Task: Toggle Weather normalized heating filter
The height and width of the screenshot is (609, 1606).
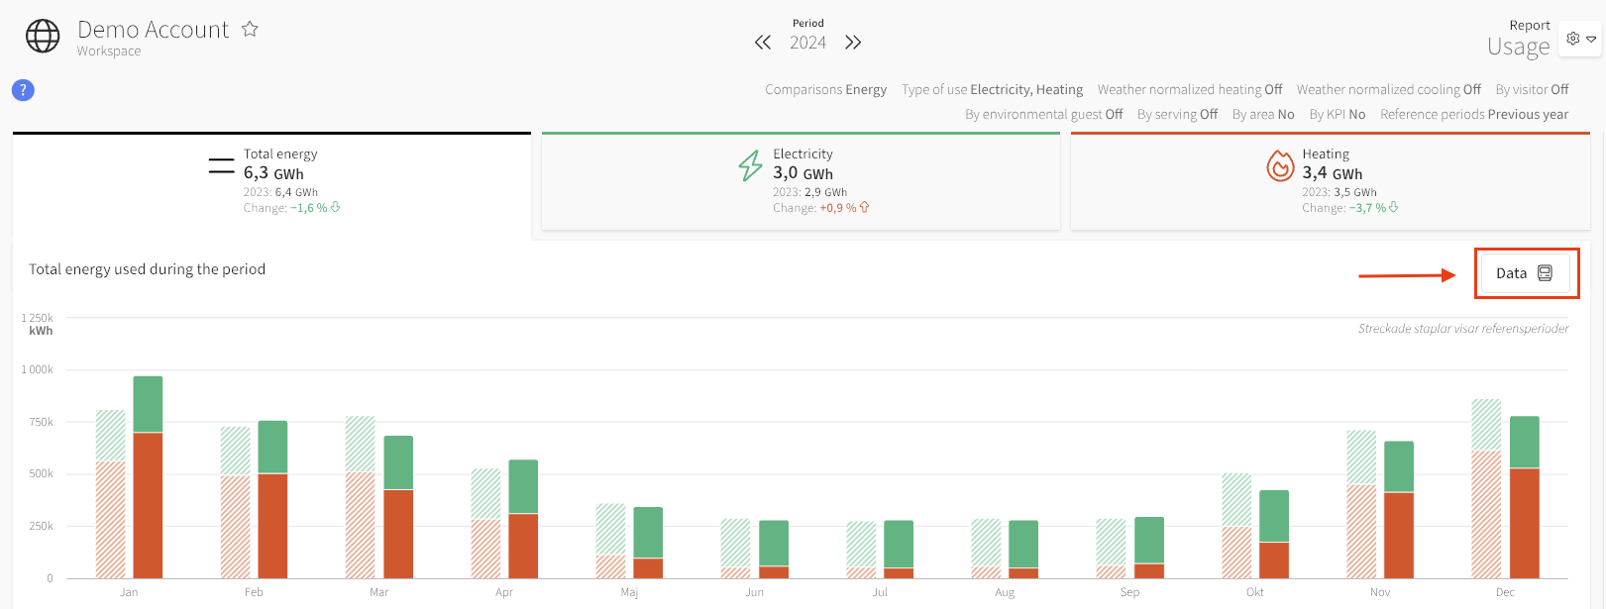Action: [1189, 89]
